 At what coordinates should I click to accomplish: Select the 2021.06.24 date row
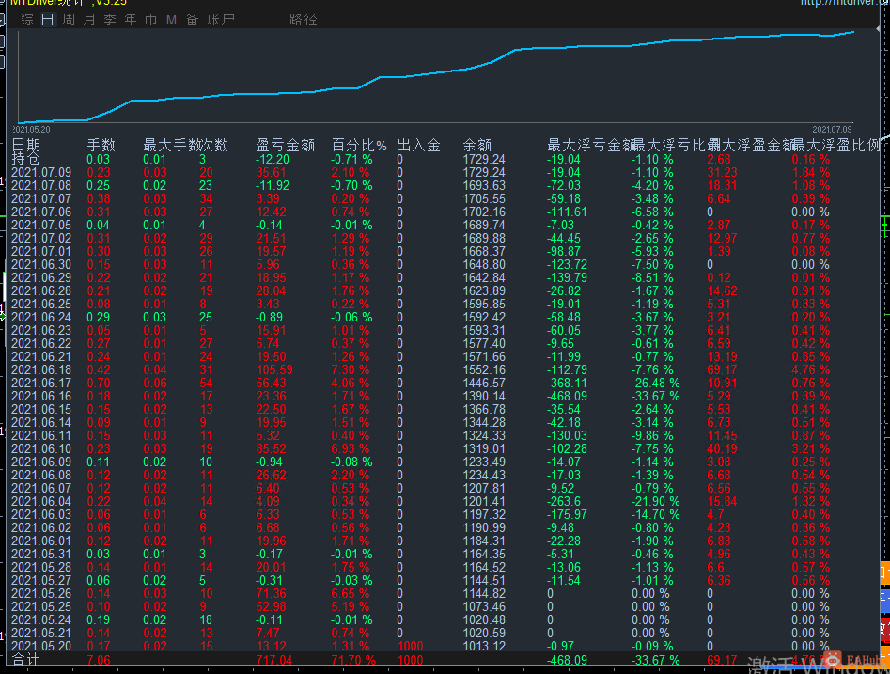[x=41, y=317]
